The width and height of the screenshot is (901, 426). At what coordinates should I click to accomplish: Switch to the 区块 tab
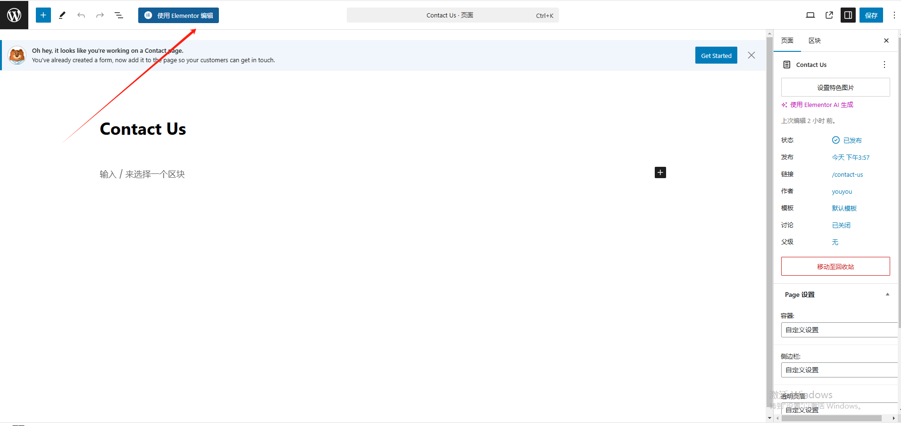coord(815,41)
